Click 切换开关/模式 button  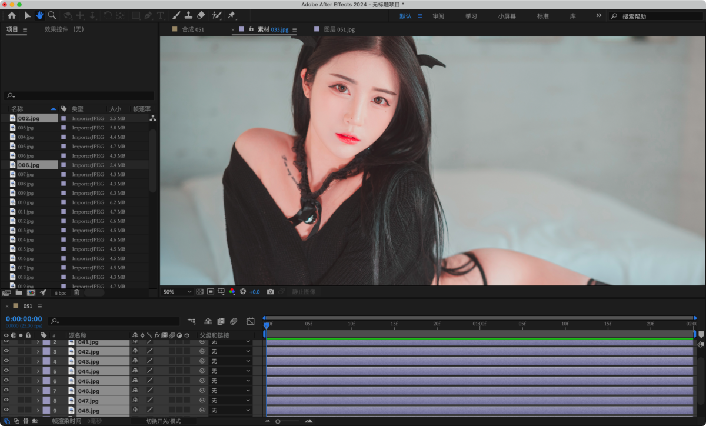coord(164,421)
